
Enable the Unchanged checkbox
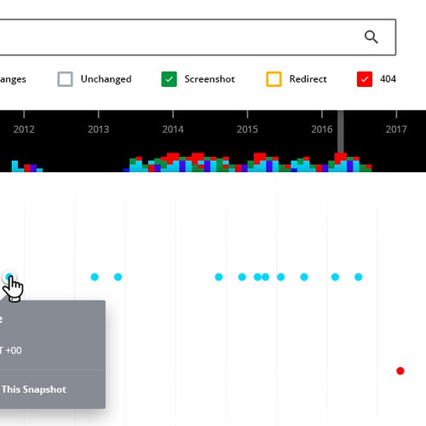65,79
